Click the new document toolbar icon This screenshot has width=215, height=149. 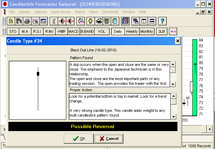click(11, 21)
